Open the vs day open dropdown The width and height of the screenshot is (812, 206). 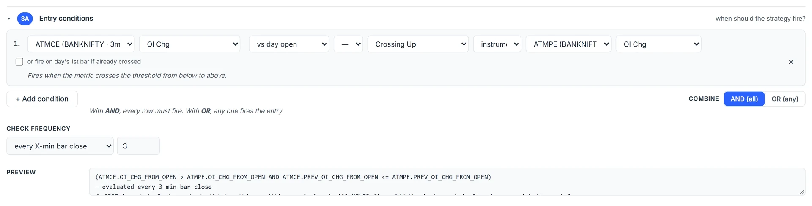(x=289, y=44)
